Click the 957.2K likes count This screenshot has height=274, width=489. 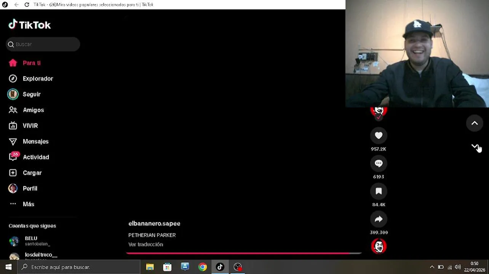click(379, 149)
